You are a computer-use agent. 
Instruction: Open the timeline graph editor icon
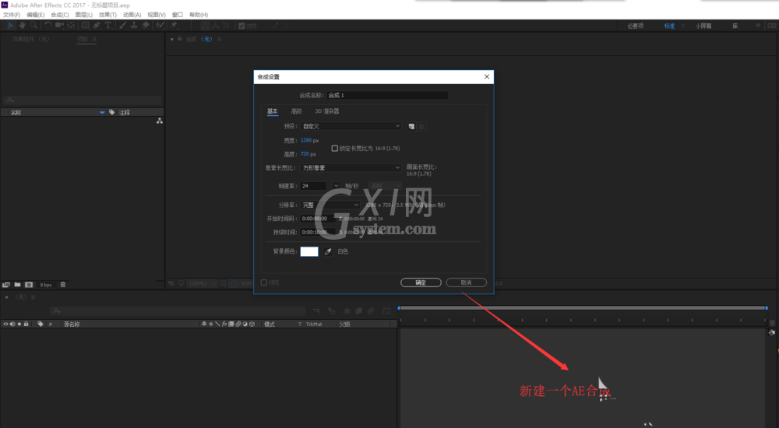[386, 311]
